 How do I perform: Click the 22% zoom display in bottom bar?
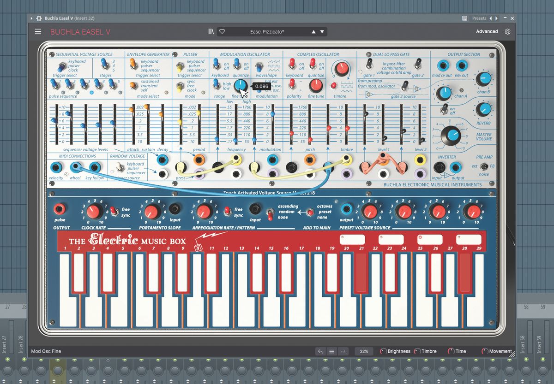[x=364, y=351]
